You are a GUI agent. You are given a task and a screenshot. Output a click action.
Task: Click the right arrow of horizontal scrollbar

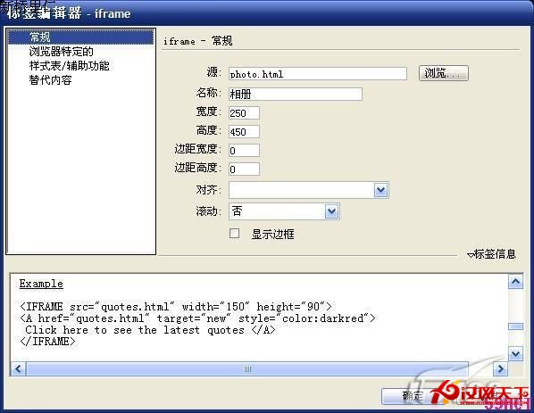tap(500, 368)
